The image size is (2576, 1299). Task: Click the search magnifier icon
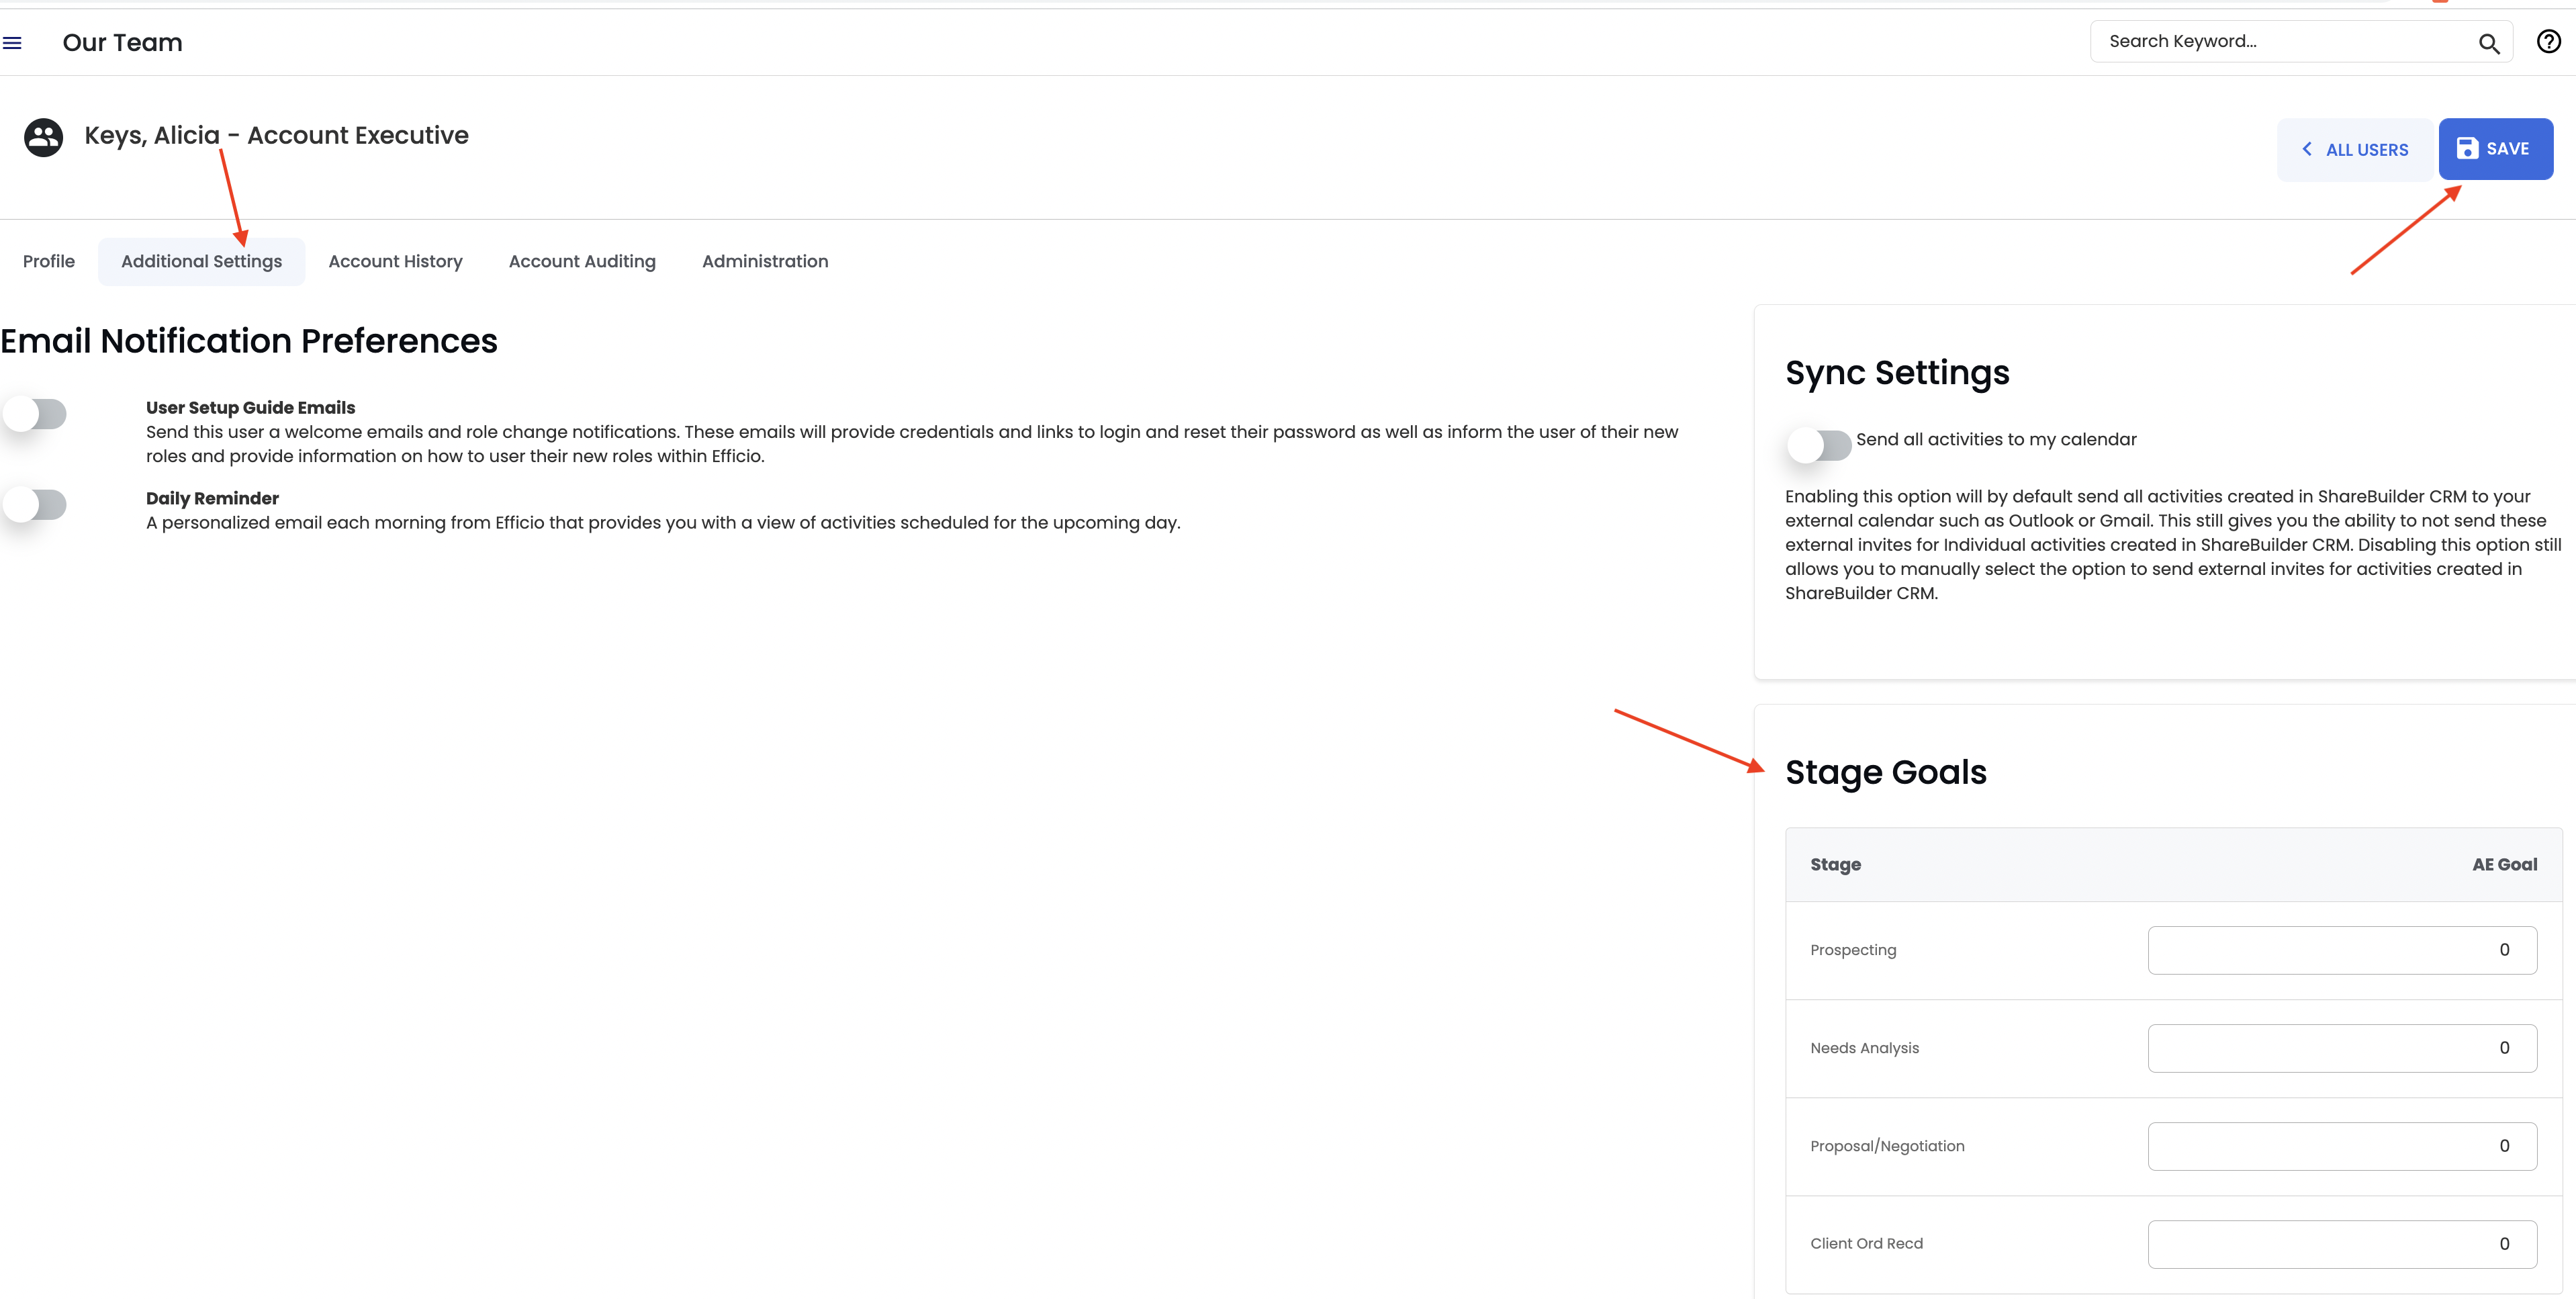[x=2488, y=43]
